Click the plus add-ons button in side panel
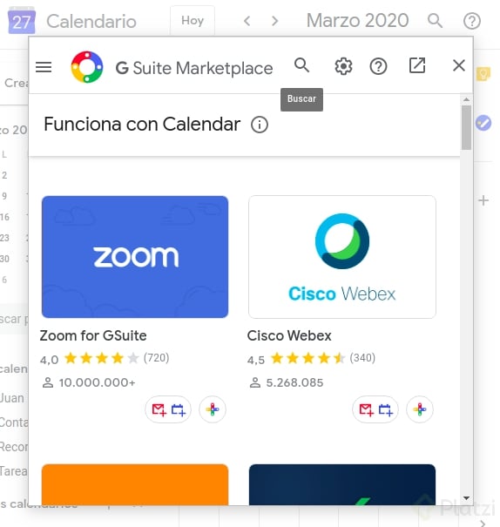This screenshot has height=527, width=500. pyautogui.click(x=483, y=200)
